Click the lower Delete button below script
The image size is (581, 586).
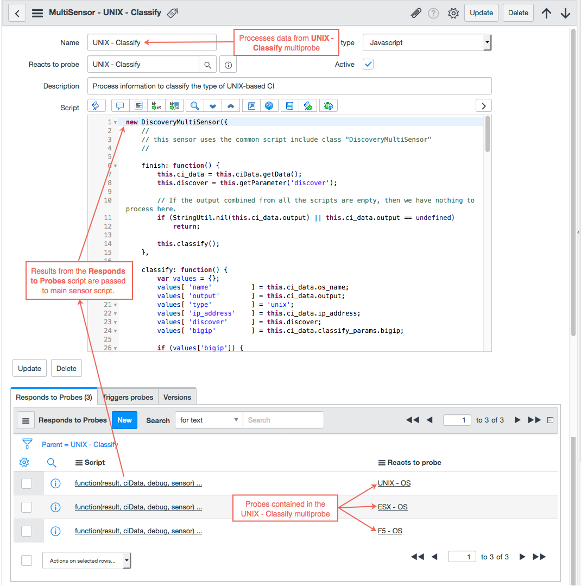pos(66,369)
